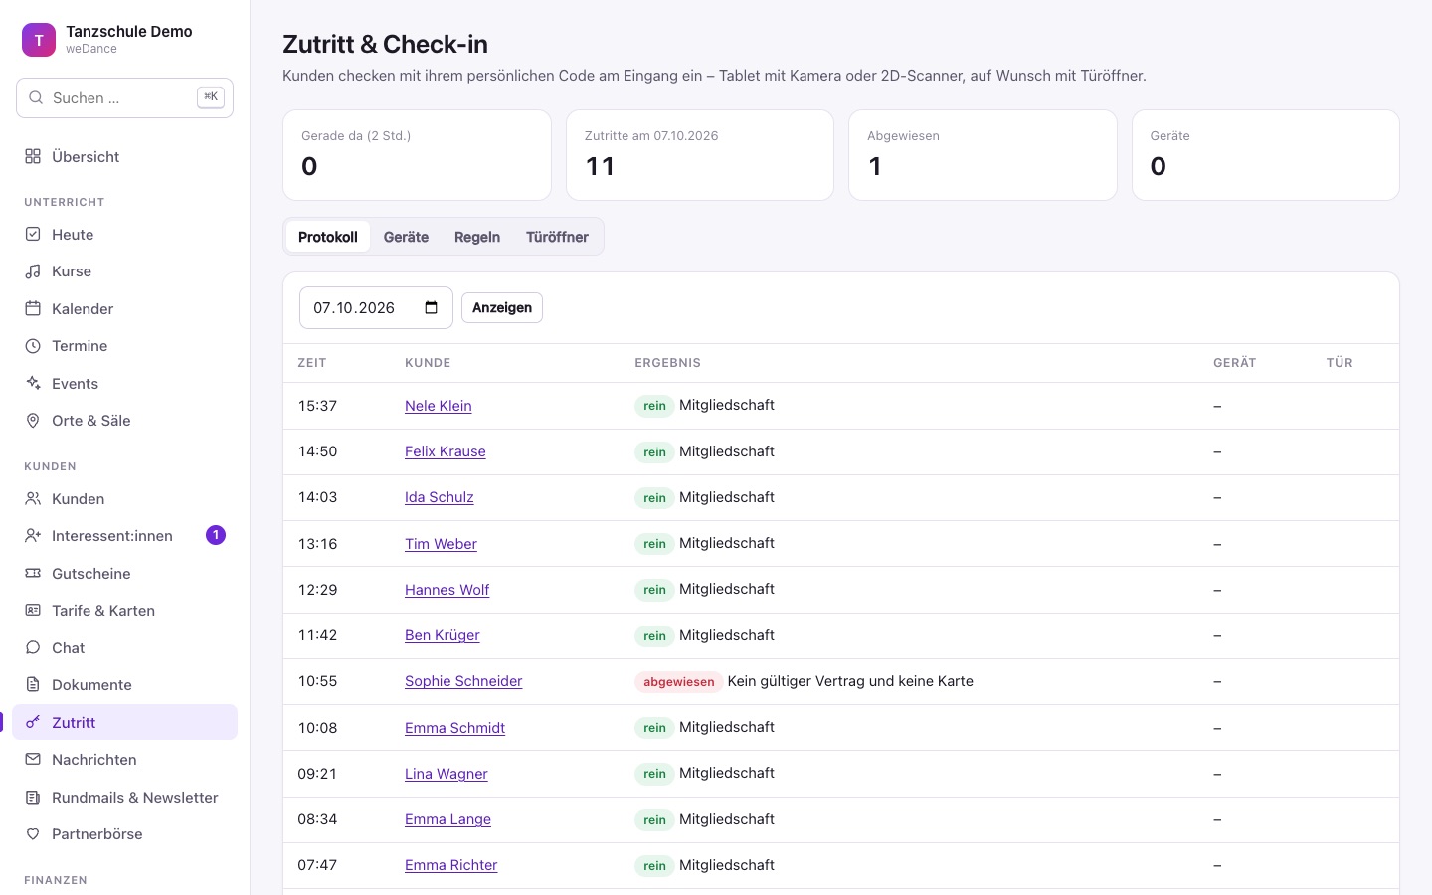This screenshot has width=1432, height=895.
Task: Click the Tarife & Karten card icon
Action: click(33, 610)
